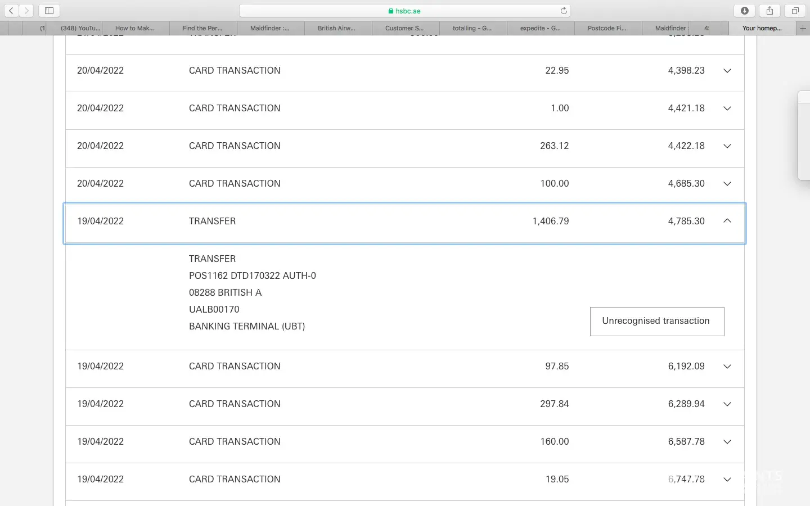Switch to the Postcode Fi... tab
Viewport: 810px width, 506px height.
coord(607,28)
